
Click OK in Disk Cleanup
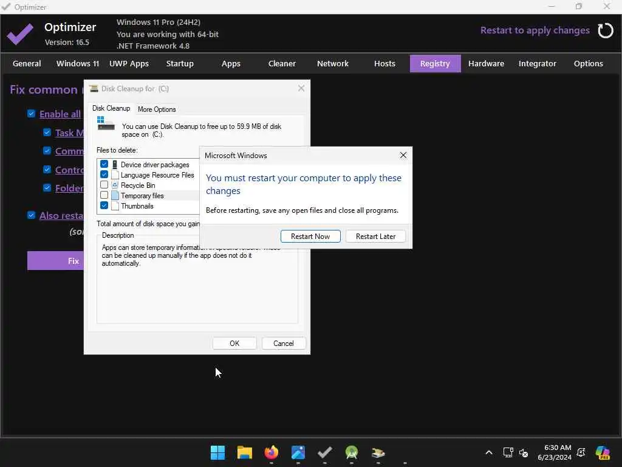pyautogui.click(x=234, y=343)
